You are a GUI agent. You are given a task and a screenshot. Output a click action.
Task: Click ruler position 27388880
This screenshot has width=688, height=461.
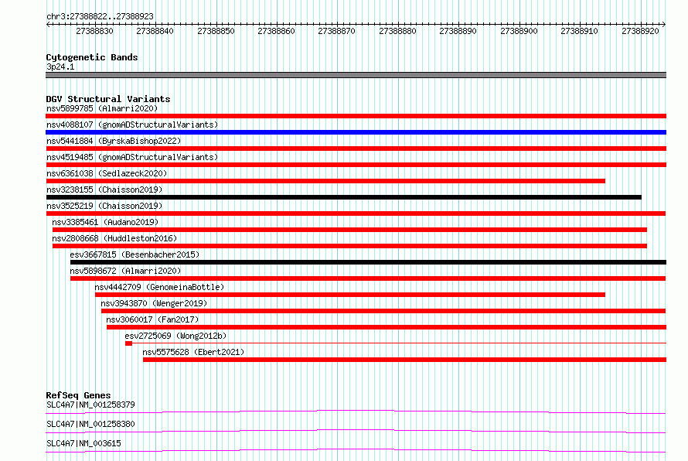[x=397, y=31]
